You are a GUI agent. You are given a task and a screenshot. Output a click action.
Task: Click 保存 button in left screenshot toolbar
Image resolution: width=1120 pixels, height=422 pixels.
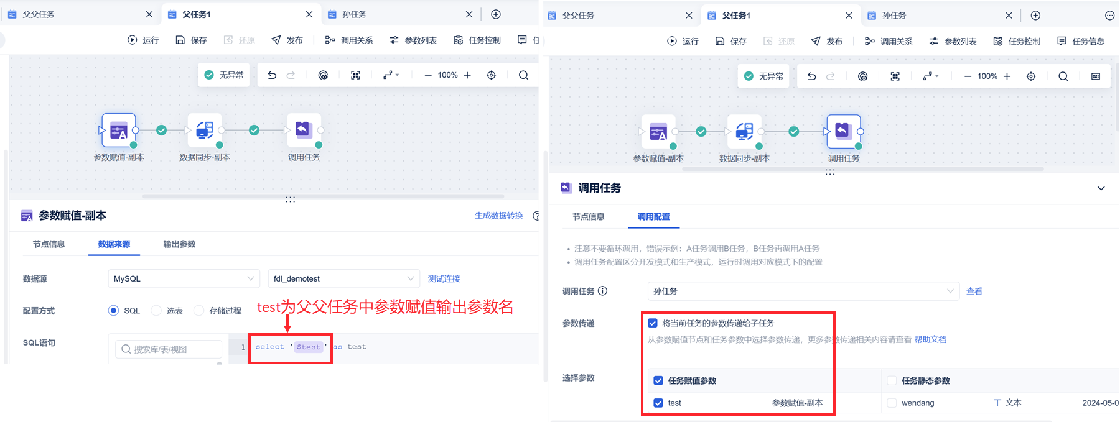(x=191, y=40)
